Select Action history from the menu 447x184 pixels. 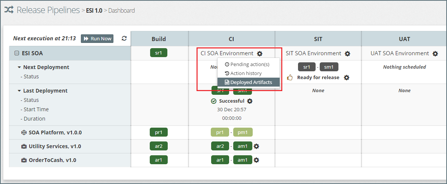click(246, 73)
